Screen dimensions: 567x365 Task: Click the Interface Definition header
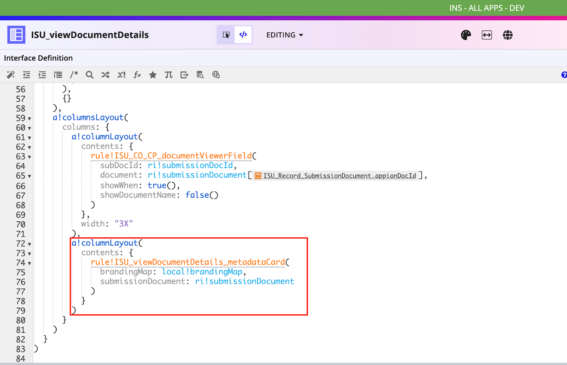point(38,58)
